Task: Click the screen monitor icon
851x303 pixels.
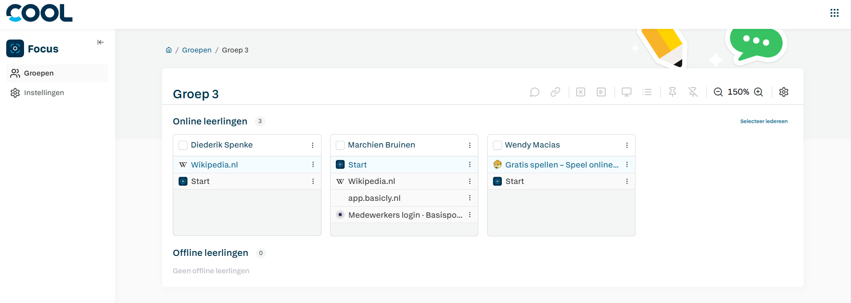Action: [627, 92]
